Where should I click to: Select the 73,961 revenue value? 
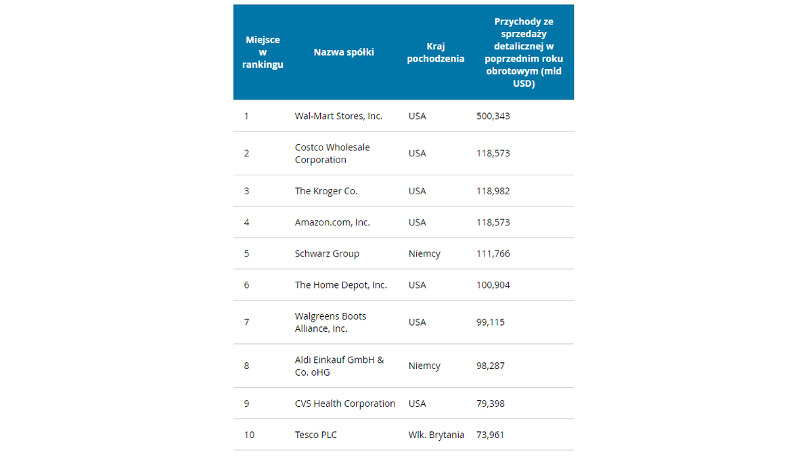(x=491, y=435)
